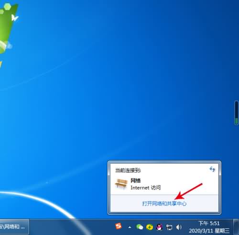This screenshot has width=239, height=235.
Task: Open the WeChat tray icon
Action: [x=140, y=227]
